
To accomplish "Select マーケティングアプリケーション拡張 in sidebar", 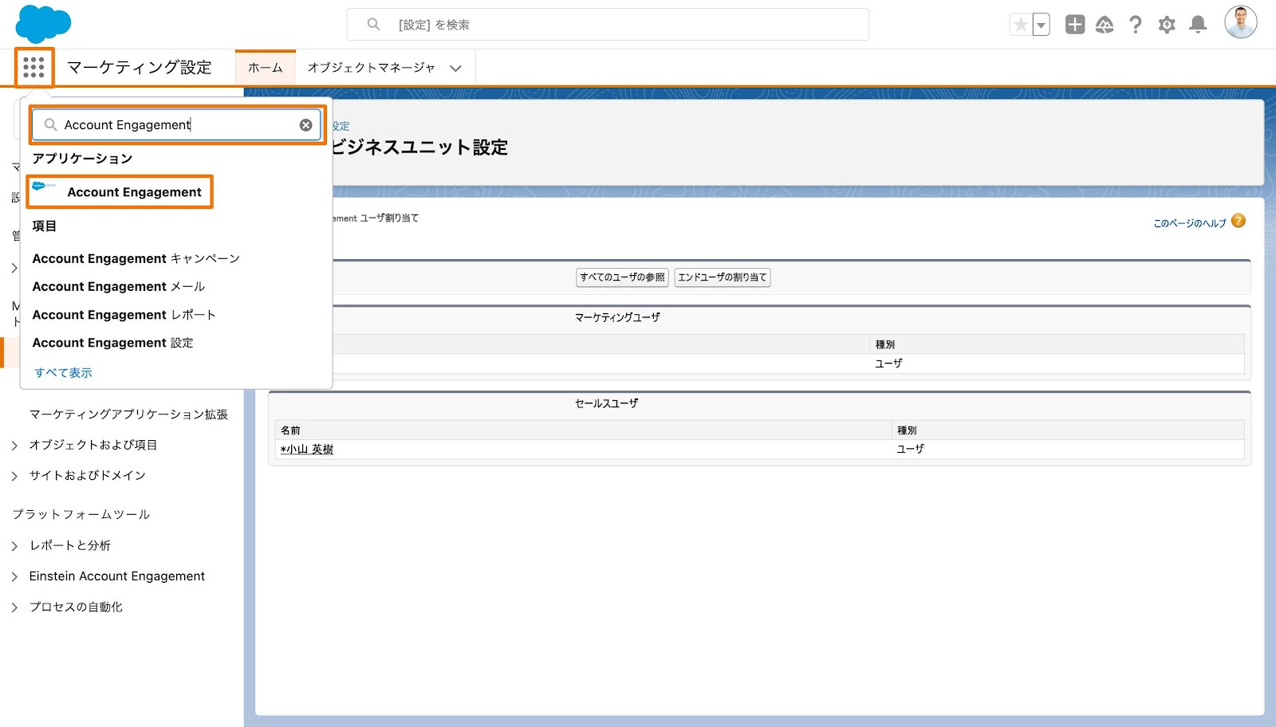I will [x=128, y=415].
